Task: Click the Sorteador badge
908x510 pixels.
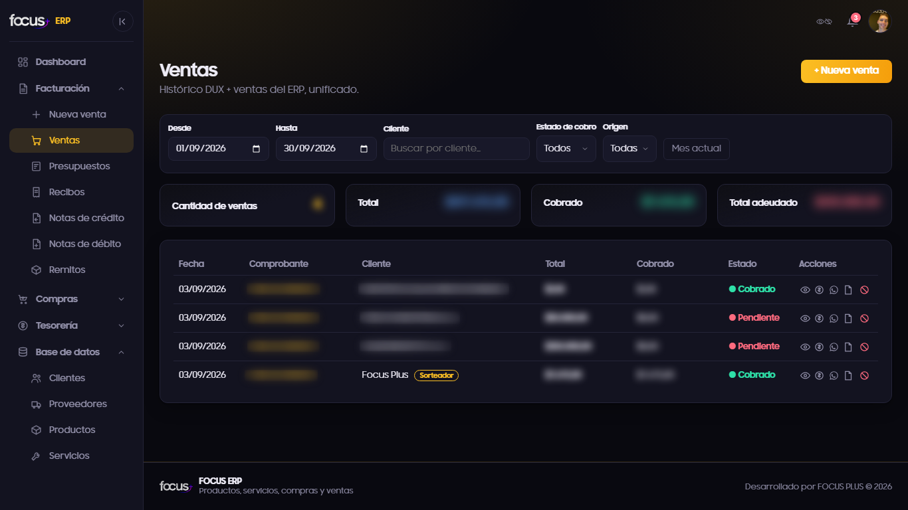Action: 436,375
